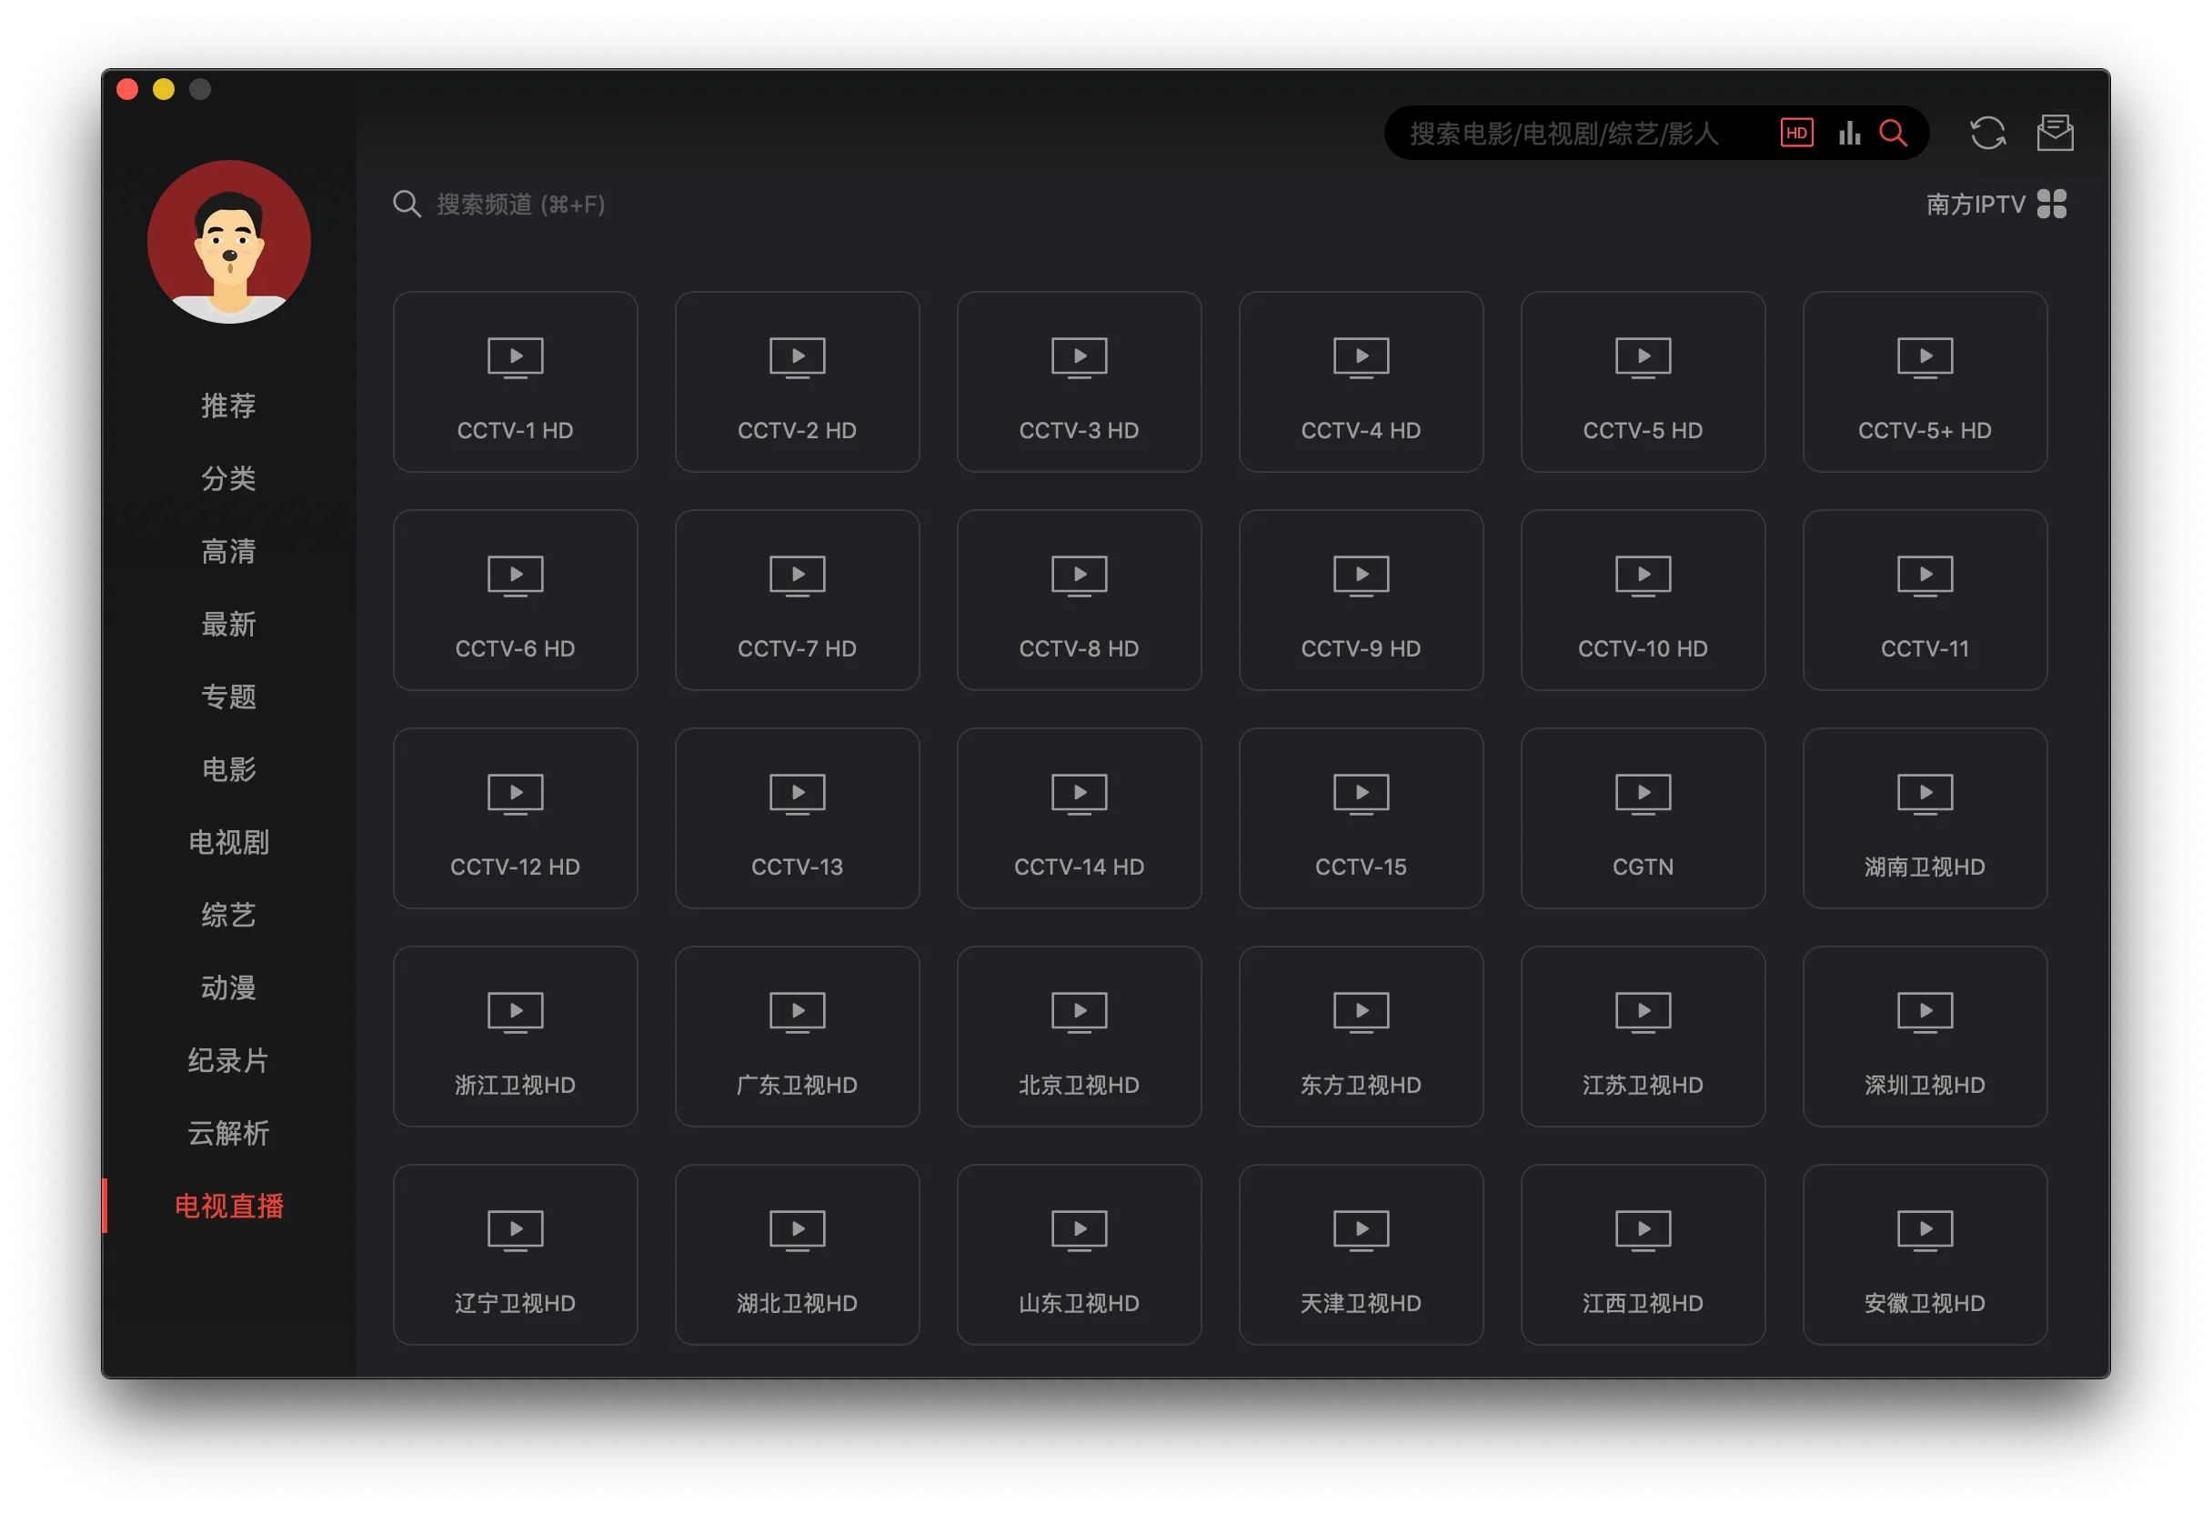Select 云解析 in the sidebar
2212x1513 pixels.
tap(228, 1133)
